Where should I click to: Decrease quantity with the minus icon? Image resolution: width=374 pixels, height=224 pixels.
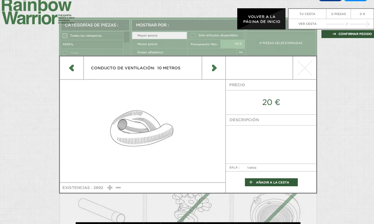118,187
